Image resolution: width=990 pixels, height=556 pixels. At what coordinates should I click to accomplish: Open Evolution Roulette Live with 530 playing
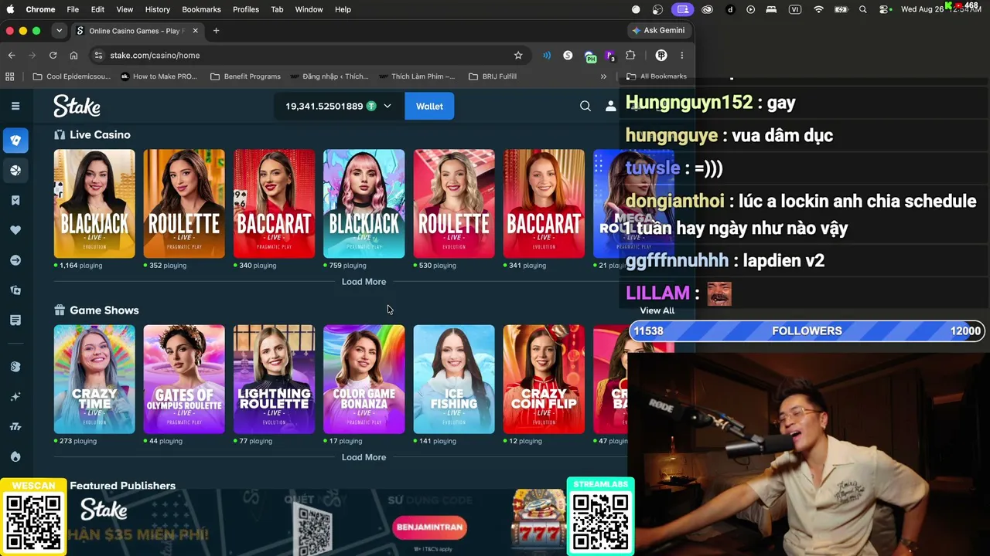(x=454, y=204)
